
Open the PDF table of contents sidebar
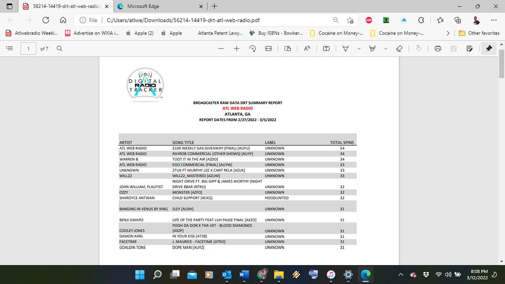point(9,48)
